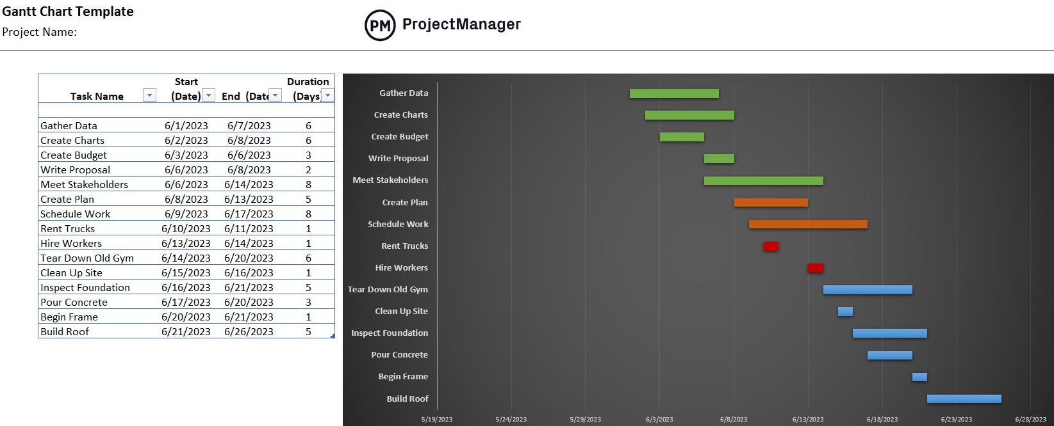Click the 5/19/2023 axis date label
Image resolution: width=1054 pixels, height=426 pixels.
click(x=436, y=418)
